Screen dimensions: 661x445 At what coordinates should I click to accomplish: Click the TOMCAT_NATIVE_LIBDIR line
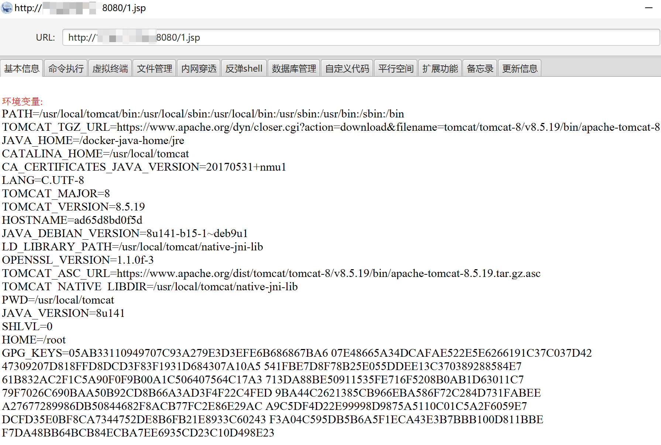(x=150, y=287)
